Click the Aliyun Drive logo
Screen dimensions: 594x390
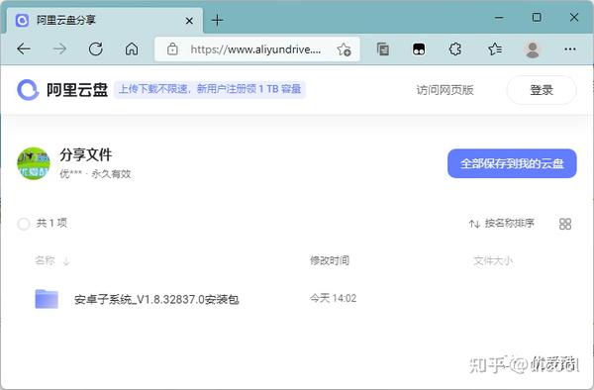click(28, 90)
